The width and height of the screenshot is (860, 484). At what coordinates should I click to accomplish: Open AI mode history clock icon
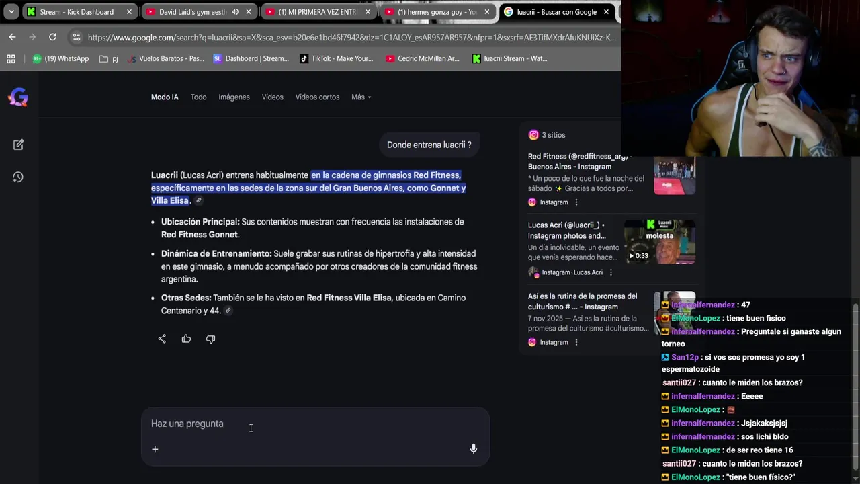[x=18, y=177]
